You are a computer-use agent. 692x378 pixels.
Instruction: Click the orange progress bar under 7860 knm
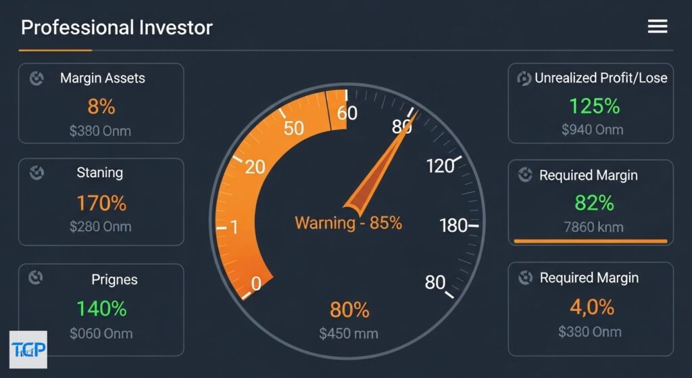590,241
